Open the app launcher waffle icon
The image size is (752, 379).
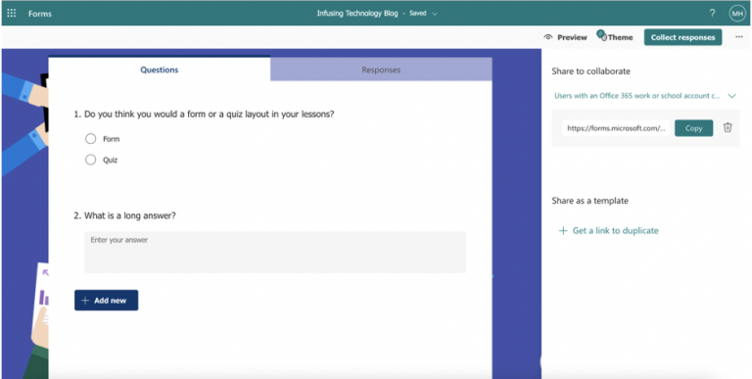point(12,13)
